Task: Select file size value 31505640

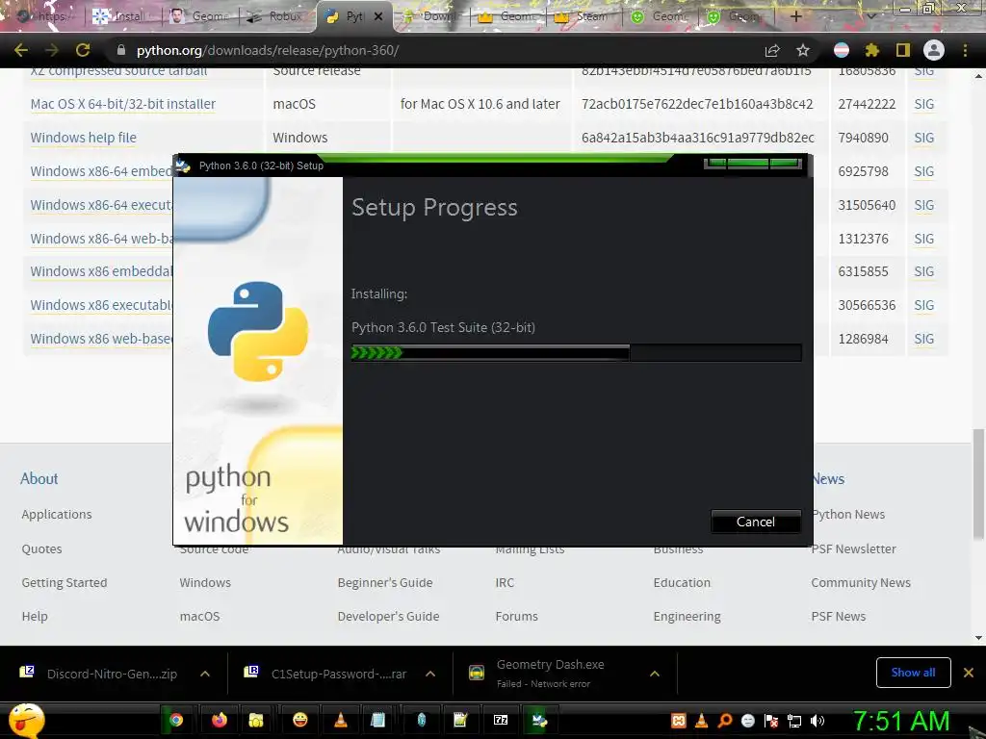Action: pyautogui.click(x=867, y=205)
